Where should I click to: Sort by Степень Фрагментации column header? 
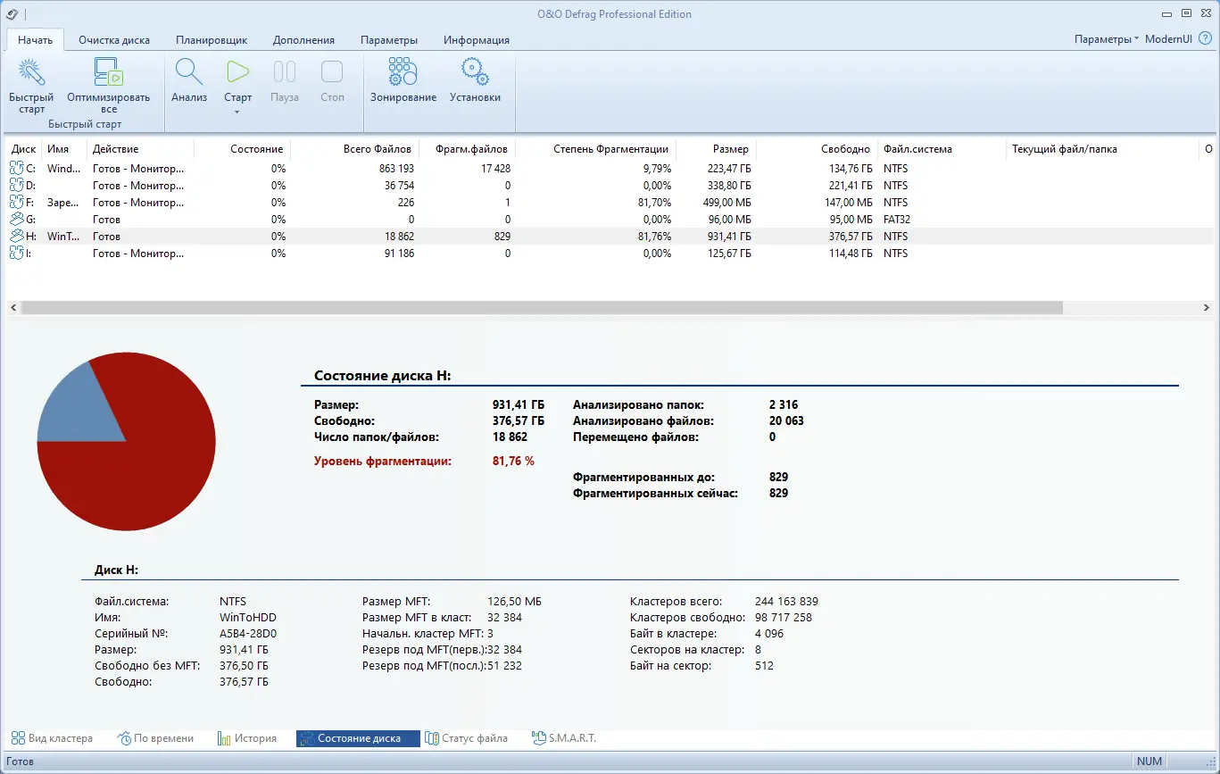(610, 149)
